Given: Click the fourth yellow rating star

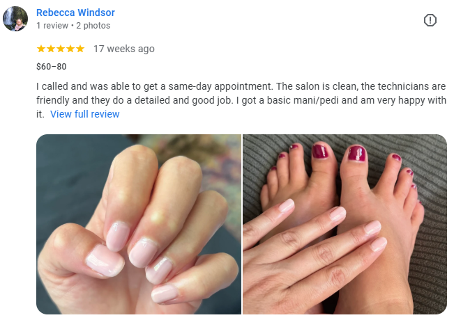Looking at the screenshot, I should click(70, 49).
